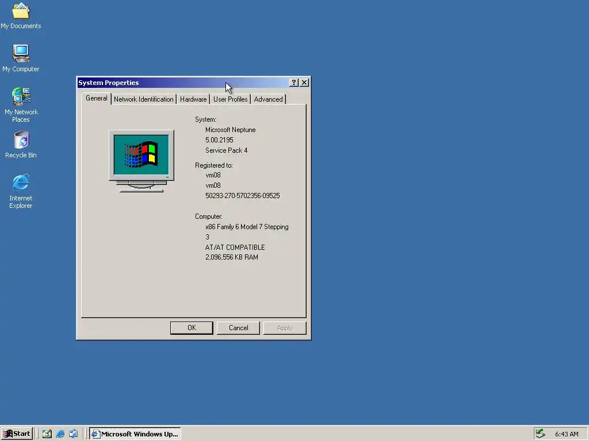
Task: Click the Computer: label
Action: (x=208, y=216)
